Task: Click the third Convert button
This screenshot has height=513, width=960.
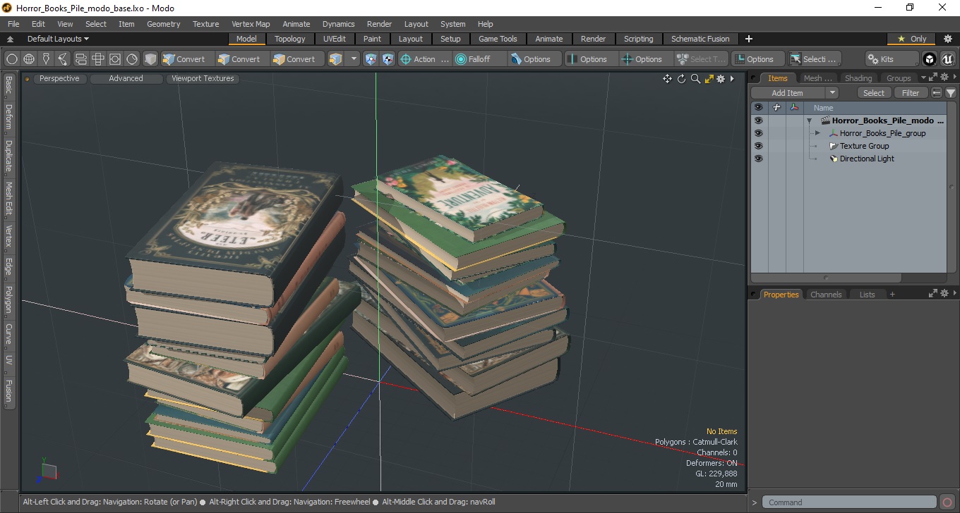Action: point(297,59)
